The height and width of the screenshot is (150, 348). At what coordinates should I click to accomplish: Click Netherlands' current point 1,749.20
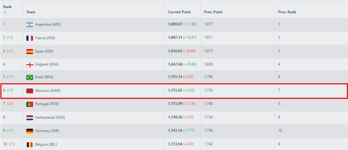click(175, 117)
